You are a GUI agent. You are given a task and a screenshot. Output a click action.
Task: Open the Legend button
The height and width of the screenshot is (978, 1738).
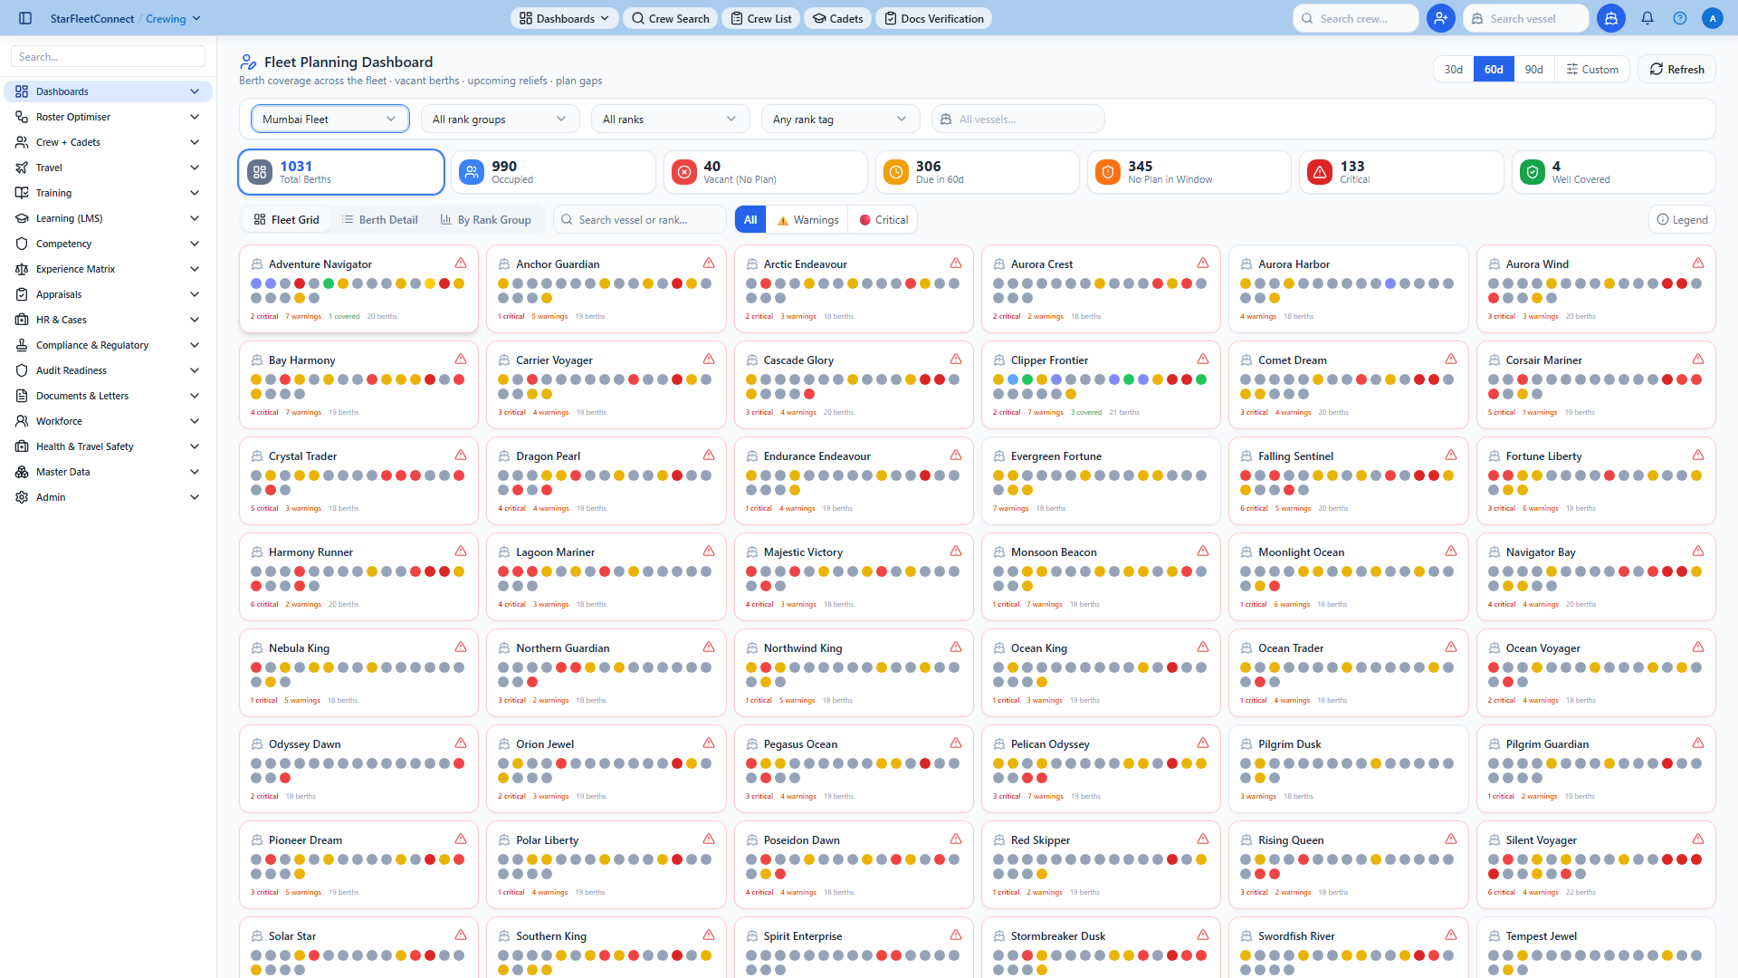tap(1682, 219)
